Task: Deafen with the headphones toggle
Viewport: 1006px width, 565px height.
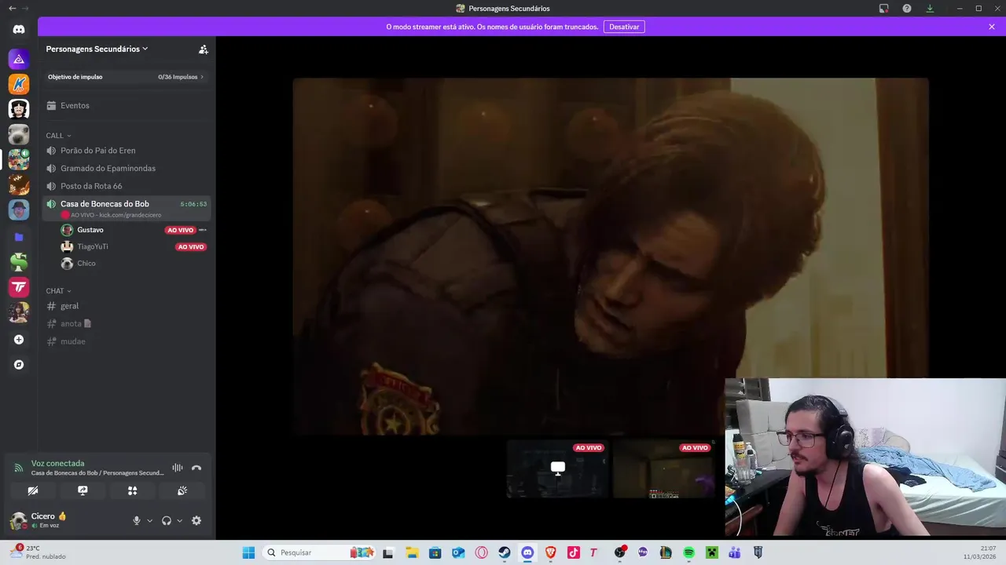Action: (x=167, y=520)
